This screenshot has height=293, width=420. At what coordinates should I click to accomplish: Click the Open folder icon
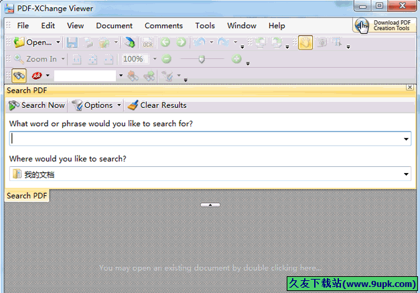[19, 42]
